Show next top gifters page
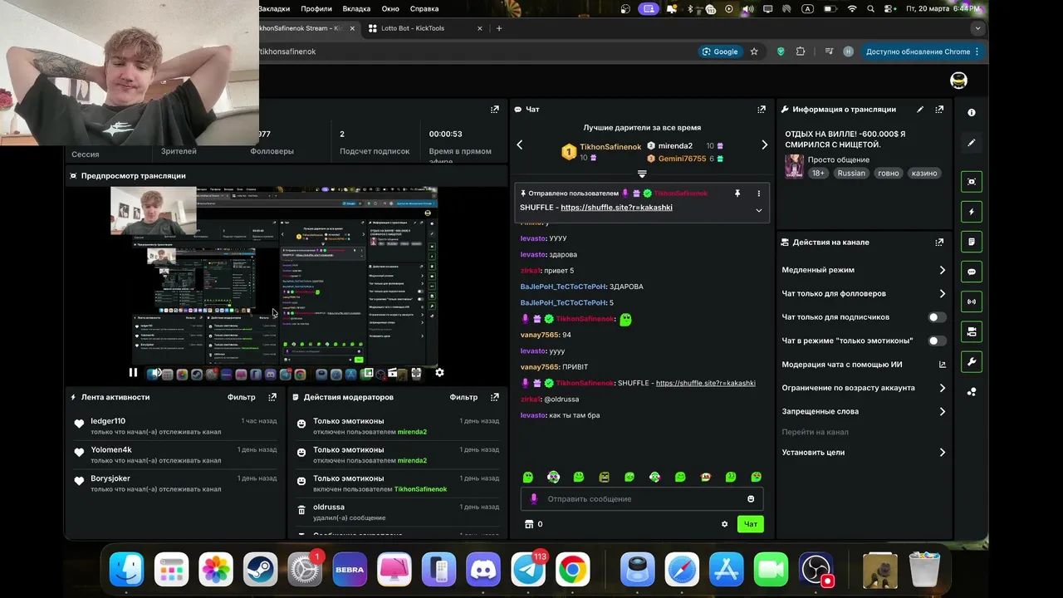Viewport: 1063px width, 598px height. (x=764, y=145)
